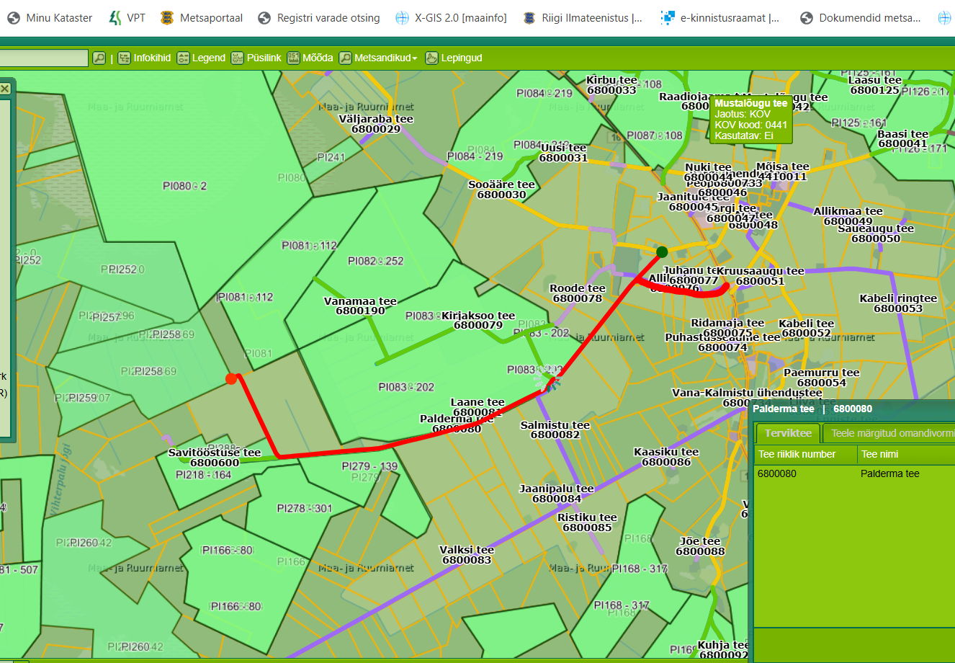Open Lepingud from the toolbar

454,58
